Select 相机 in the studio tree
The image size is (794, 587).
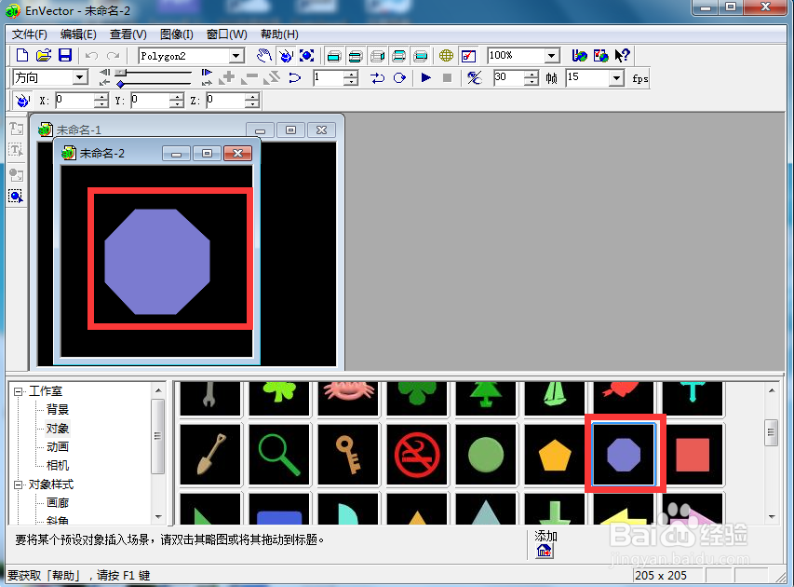click(x=57, y=465)
